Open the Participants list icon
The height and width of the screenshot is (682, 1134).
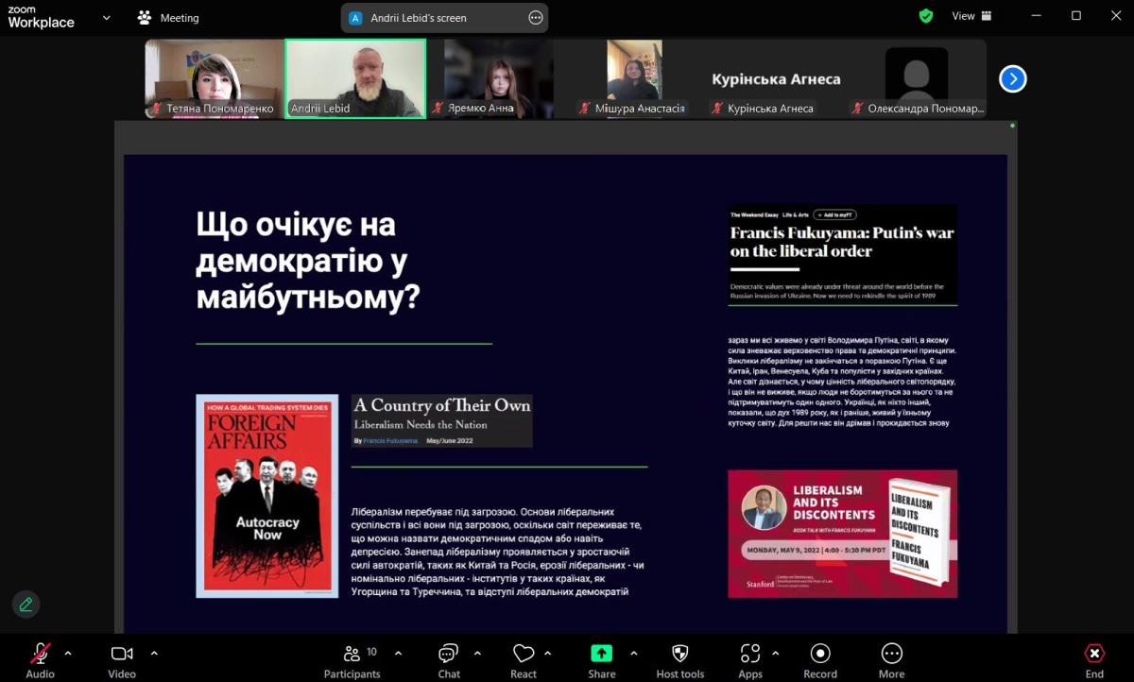coord(352,654)
